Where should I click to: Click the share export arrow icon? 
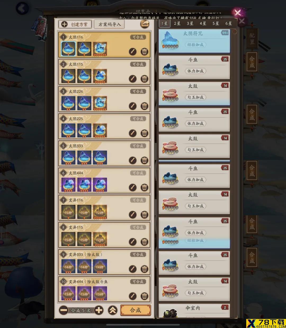[145, 24]
